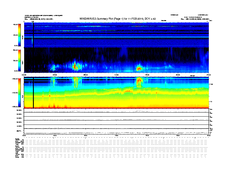Click the TNR rainbow color scale bar
The width and height of the screenshot is (225, 174).
point(19,93)
